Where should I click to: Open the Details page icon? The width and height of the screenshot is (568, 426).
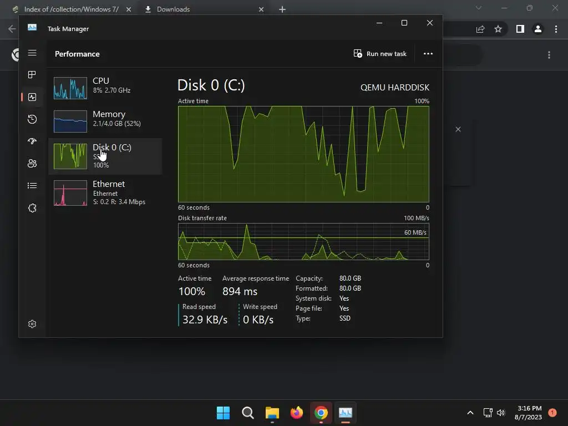32,185
